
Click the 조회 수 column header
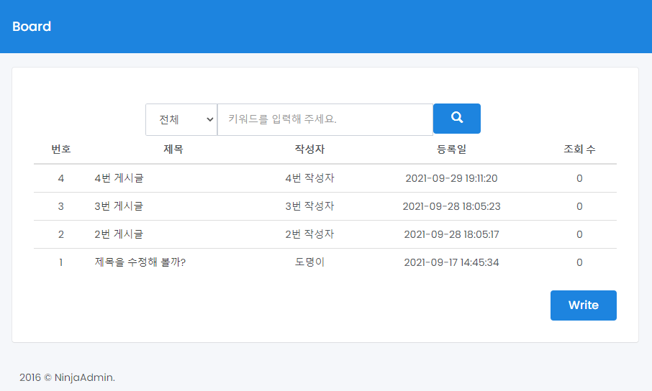tap(579, 149)
